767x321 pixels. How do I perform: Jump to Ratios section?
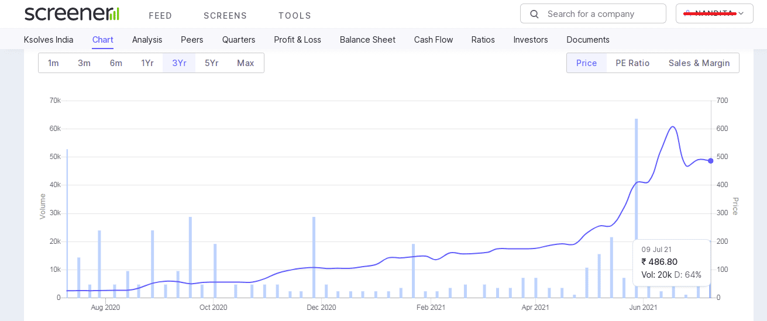tap(483, 40)
